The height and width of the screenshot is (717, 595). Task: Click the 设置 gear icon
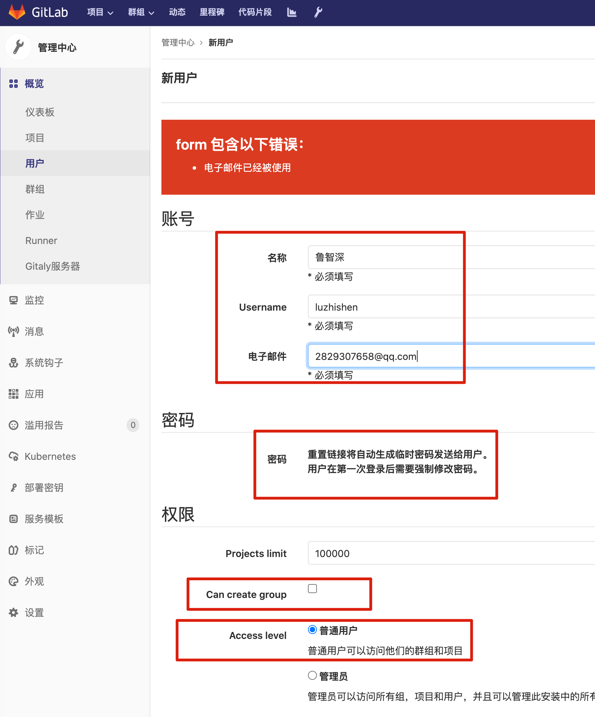click(14, 613)
